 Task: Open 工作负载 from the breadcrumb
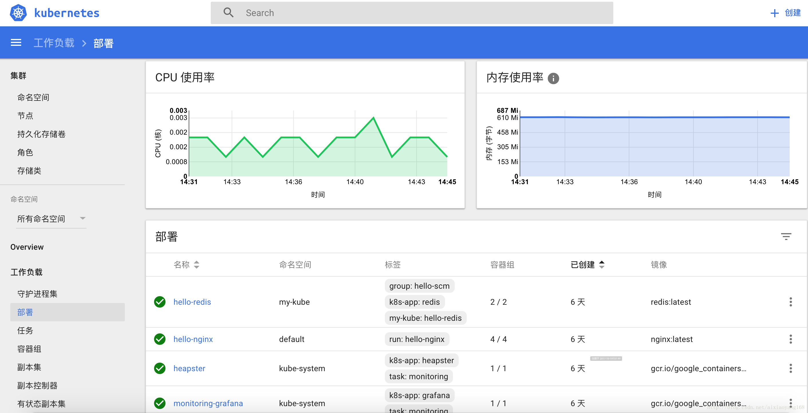[x=54, y=42]
